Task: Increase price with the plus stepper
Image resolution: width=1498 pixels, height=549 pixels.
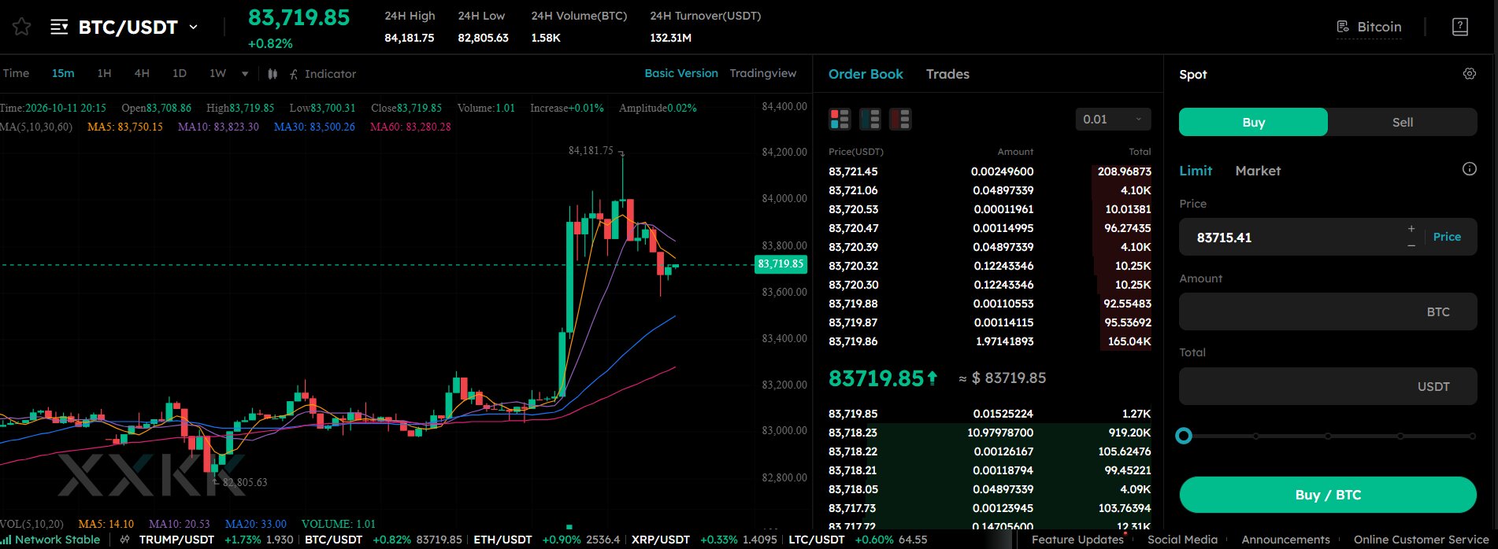Action: point(1411,229)
